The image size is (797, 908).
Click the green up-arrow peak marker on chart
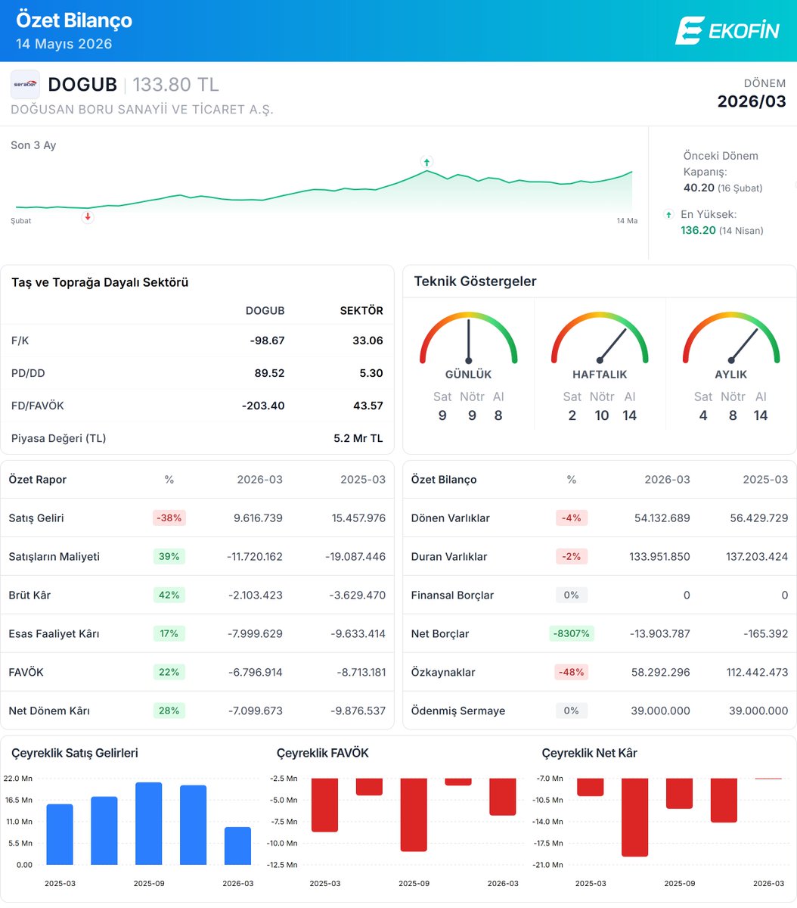[x=426, y=162]
